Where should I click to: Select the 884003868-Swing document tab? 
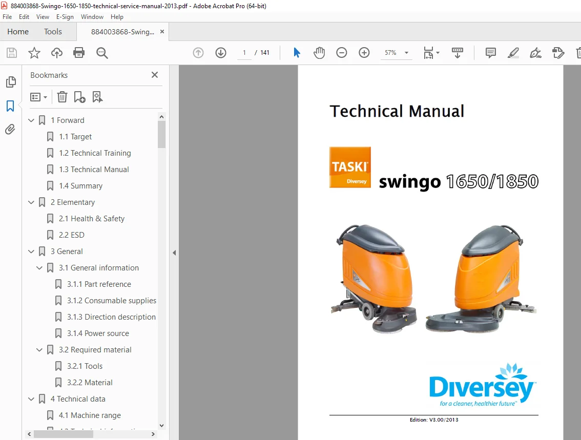[x=122, y=32]
